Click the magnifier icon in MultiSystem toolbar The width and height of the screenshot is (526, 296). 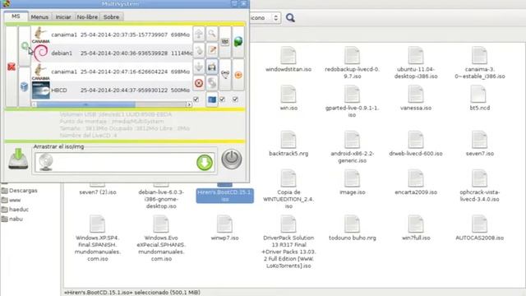(x=212, y=34)
